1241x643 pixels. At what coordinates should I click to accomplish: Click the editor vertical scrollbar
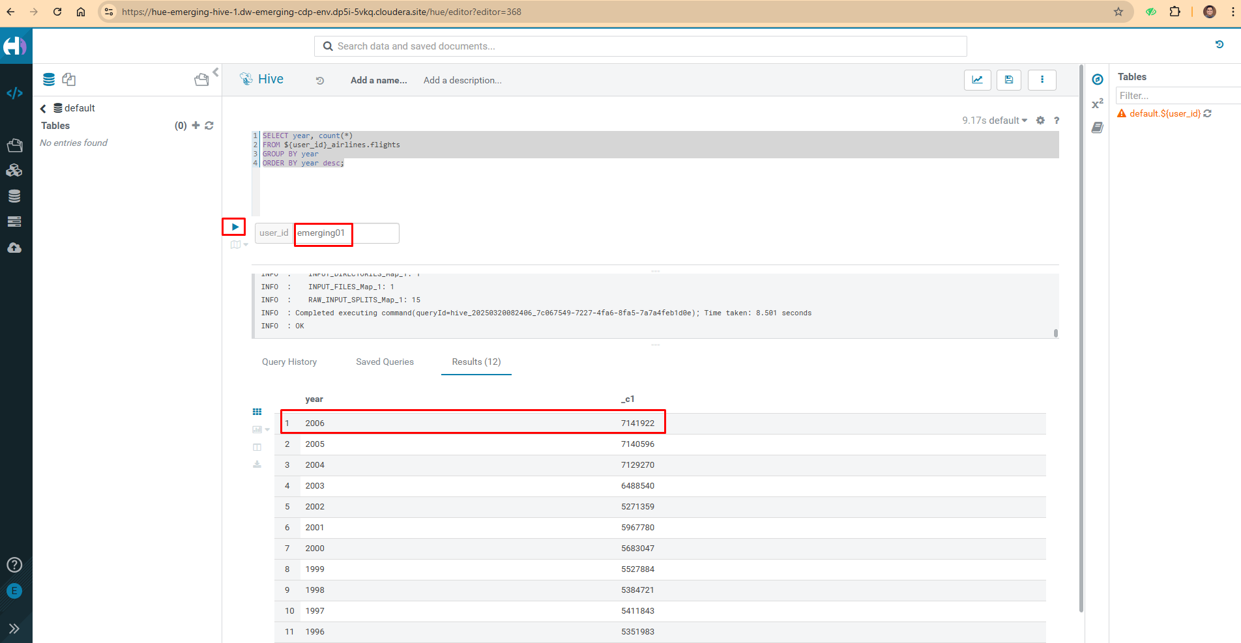(1081, 339)
